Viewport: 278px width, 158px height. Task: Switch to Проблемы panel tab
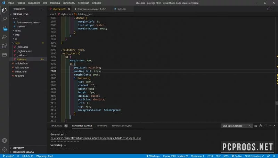[57, 126]
